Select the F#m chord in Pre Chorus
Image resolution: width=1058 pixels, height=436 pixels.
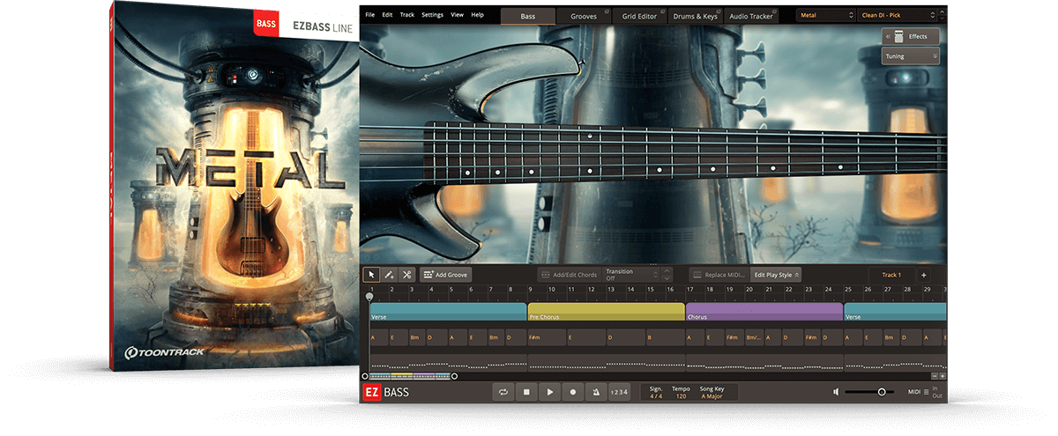coord(547,337)
